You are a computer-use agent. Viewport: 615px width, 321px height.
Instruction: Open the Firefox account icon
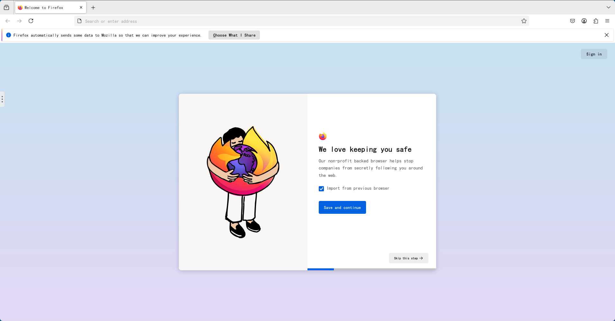click(584, 21)
